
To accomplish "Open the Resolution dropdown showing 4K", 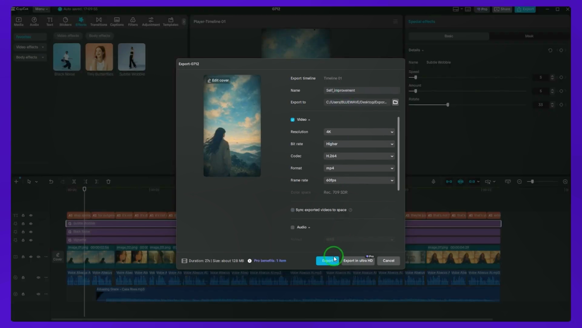I will [359, 132].
